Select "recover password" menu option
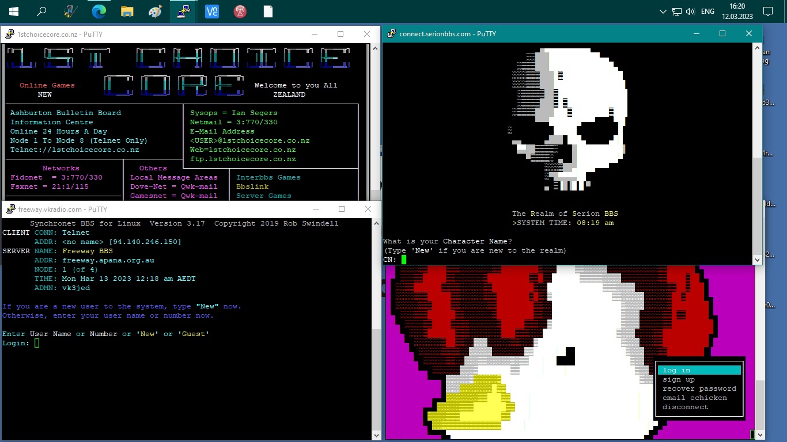The image size is (787, 442). point(699,388)
